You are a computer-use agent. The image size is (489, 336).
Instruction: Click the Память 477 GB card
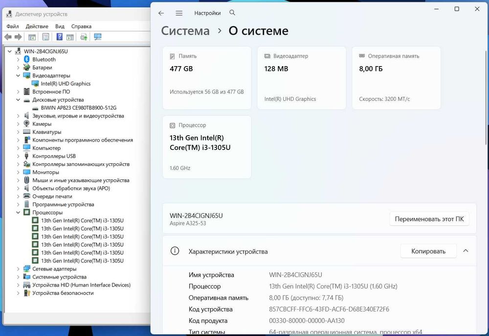[207, 78]
